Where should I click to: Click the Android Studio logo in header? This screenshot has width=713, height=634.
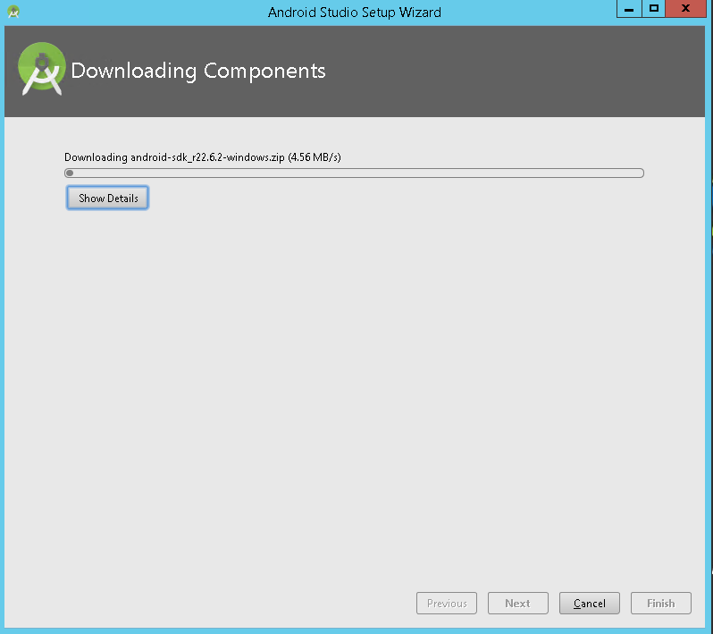click(41, 69)
